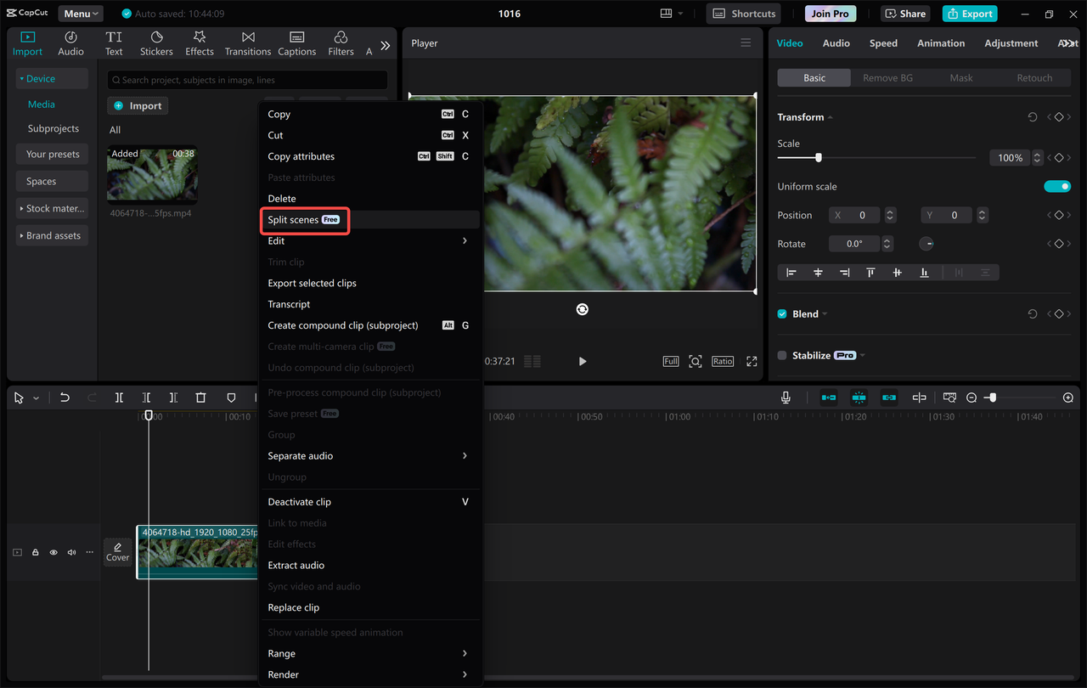This screenshot has height=688, width=1087.
Task: Disable Uniform scale
Action: [1057, 186]
